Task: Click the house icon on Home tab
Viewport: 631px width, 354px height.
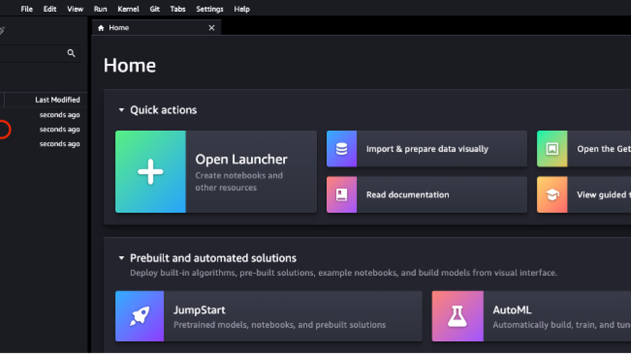Action: click(101, 28)
